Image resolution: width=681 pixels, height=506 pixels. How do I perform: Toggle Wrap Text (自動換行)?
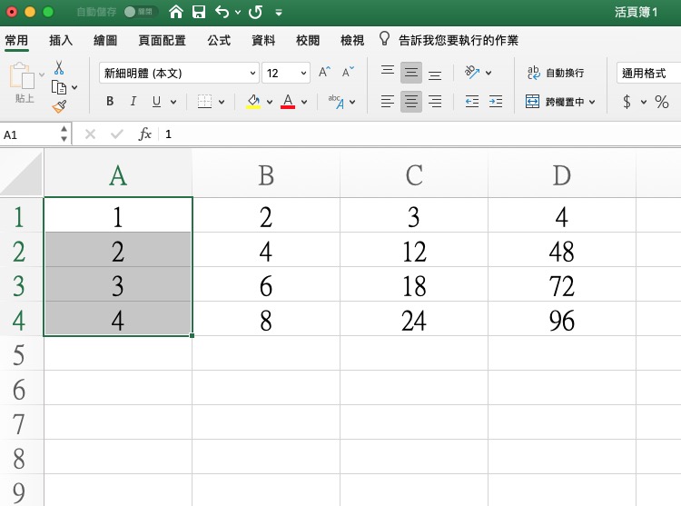click(554, 73)
